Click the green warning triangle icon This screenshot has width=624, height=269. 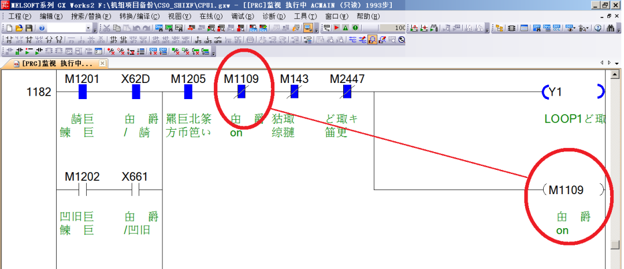pyautogui.click(x=346, y=28)
